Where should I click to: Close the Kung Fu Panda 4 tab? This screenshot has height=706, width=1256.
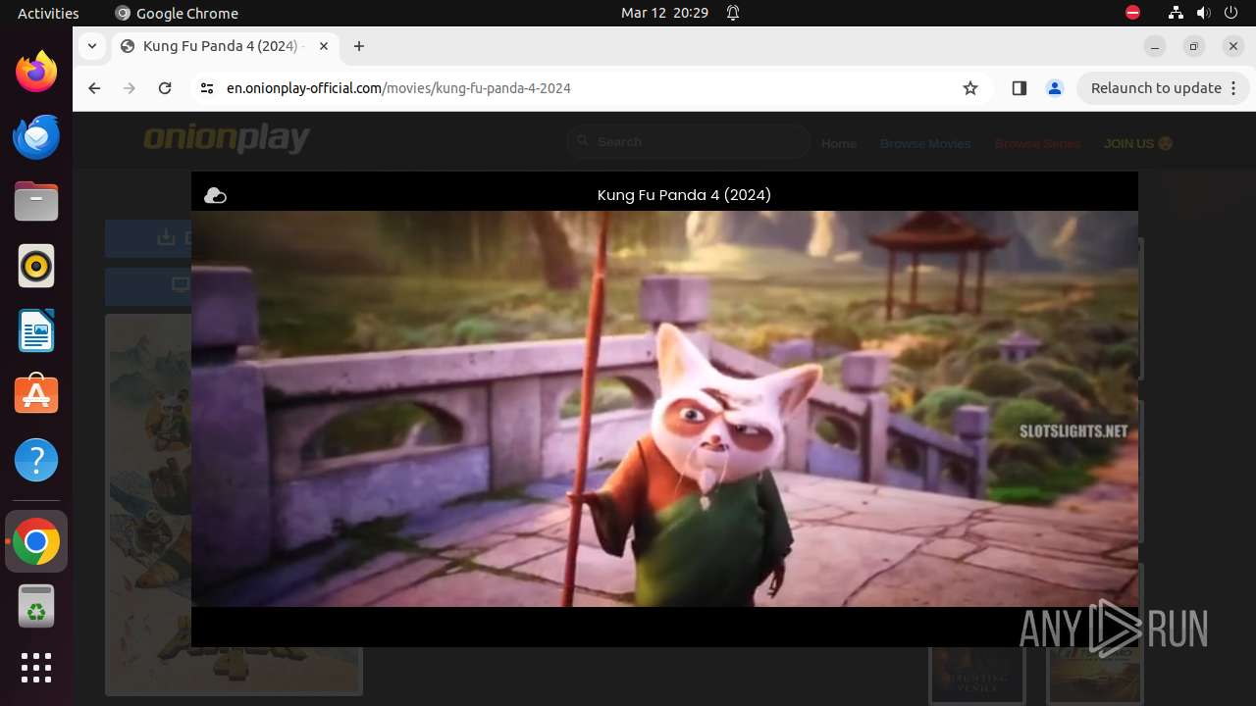(x=324, y=46)
